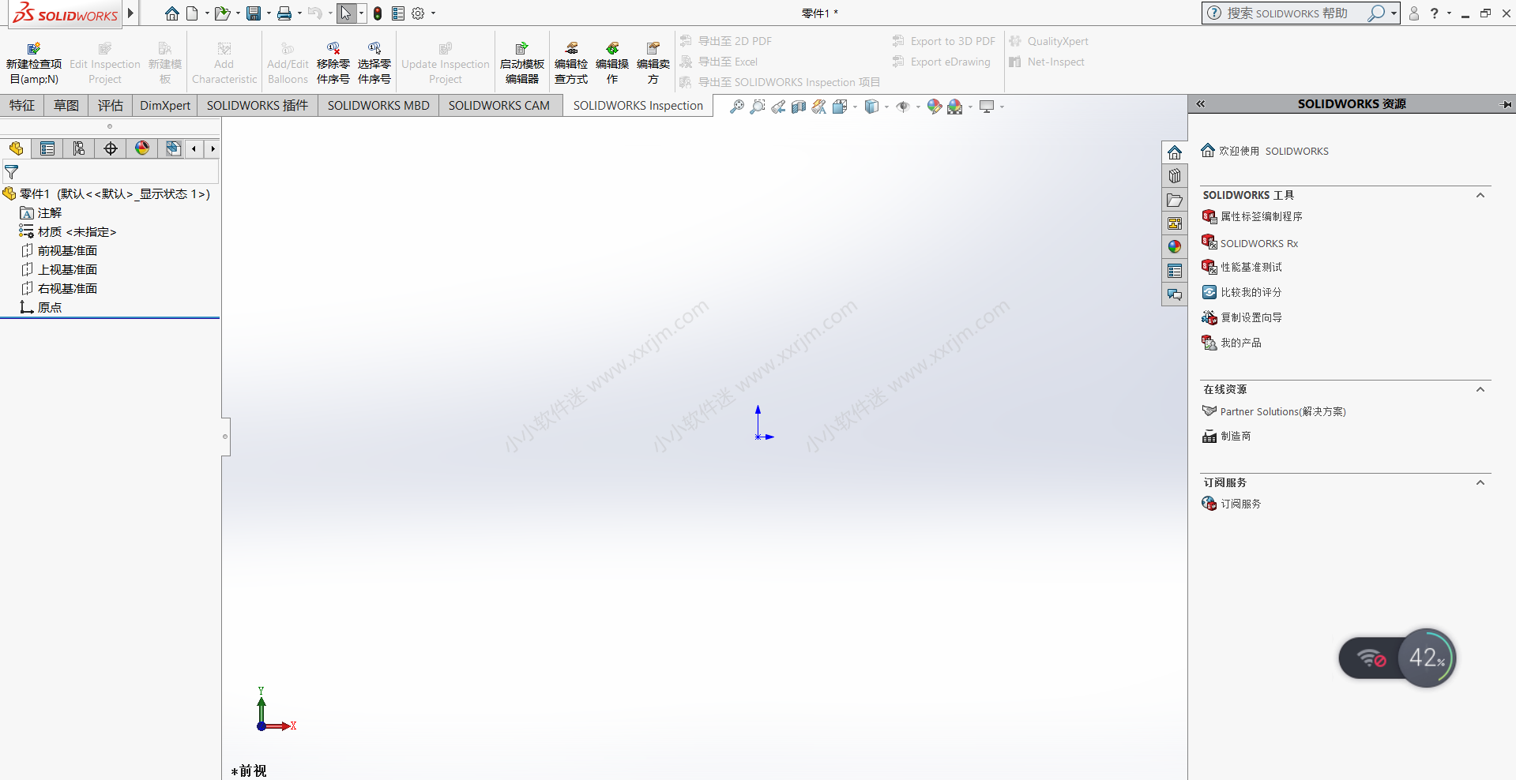The width and height of the screenshot is (1516, 780).
Task: Click Previous View icon
Action: click(x=778, y=107)
